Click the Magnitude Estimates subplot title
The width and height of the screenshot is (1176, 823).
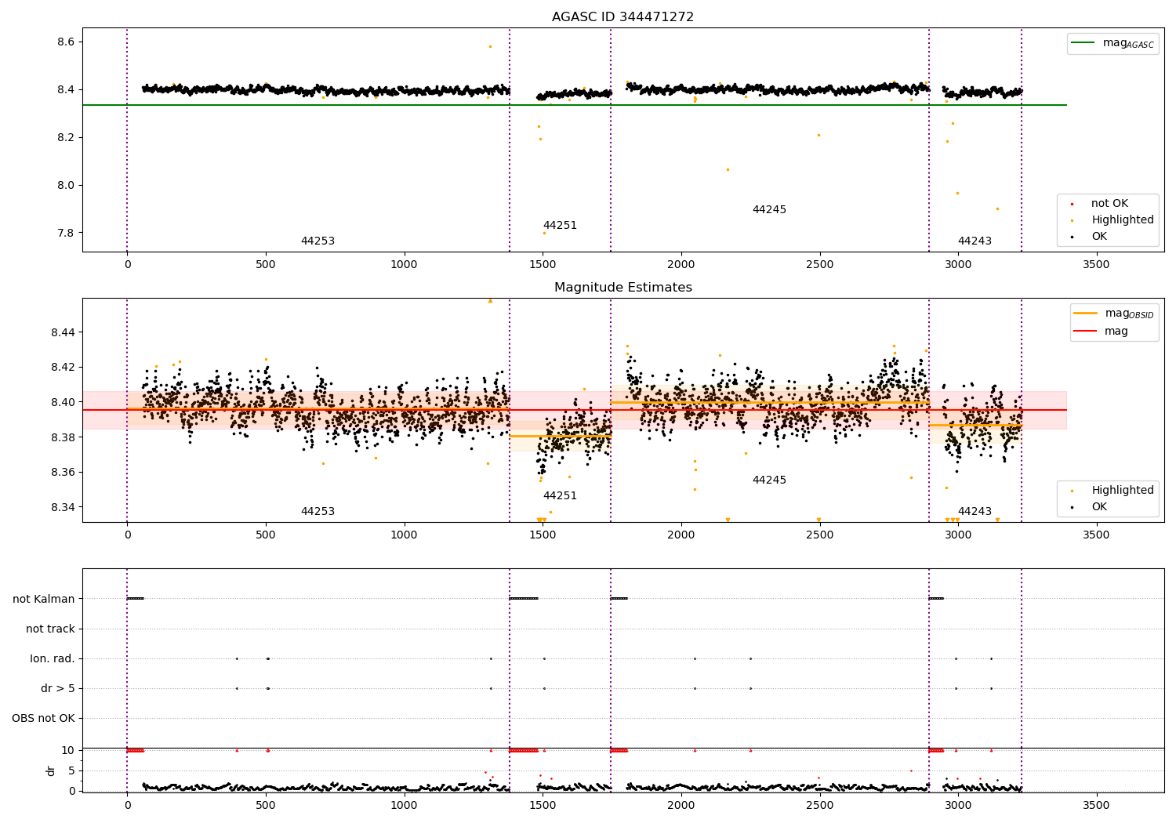point(622,288)
